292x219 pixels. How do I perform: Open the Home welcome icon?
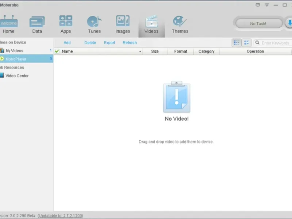[x=8, y=22]
